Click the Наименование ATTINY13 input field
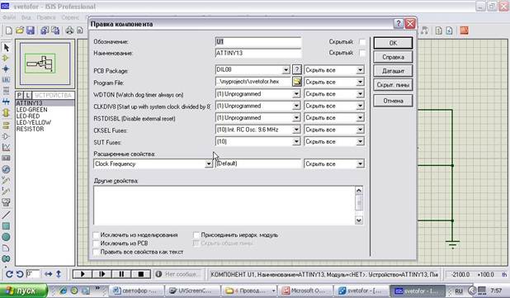The height and width of the screenshot is (298, 510). coord(258,53)
